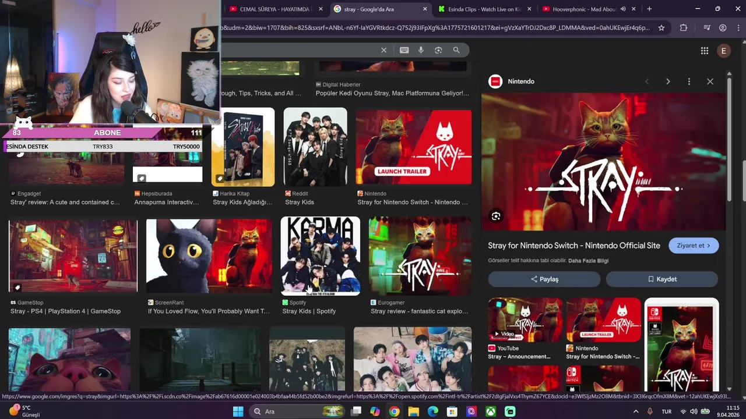Click 'Stray review - fantastic cat explo...' caption
The height and width of the screenshot is (419, 746).
click(x=420, y=311)
